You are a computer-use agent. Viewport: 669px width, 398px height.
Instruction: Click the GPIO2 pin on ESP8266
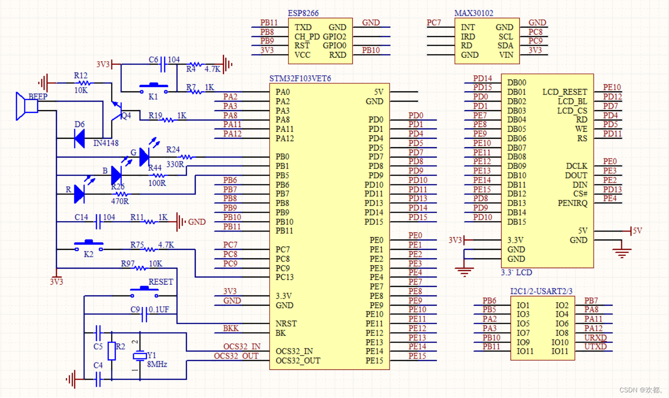point(334,37)
